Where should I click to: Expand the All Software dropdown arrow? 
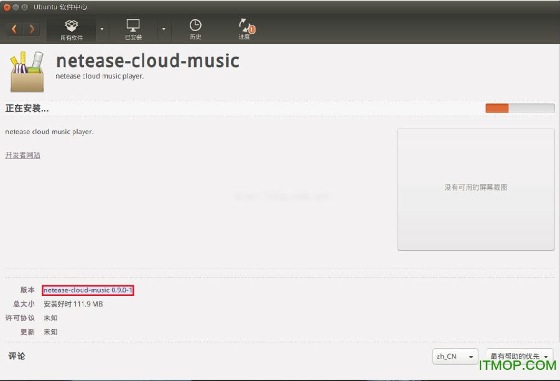pos(102,29)
